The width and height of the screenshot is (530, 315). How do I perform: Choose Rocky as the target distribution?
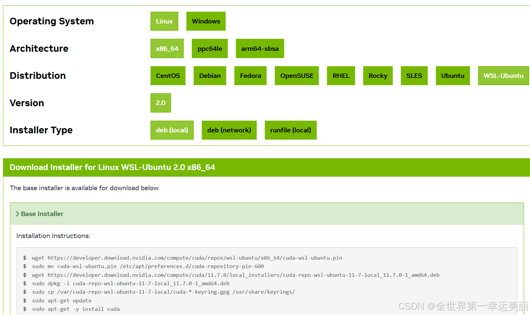coord(378,76)
